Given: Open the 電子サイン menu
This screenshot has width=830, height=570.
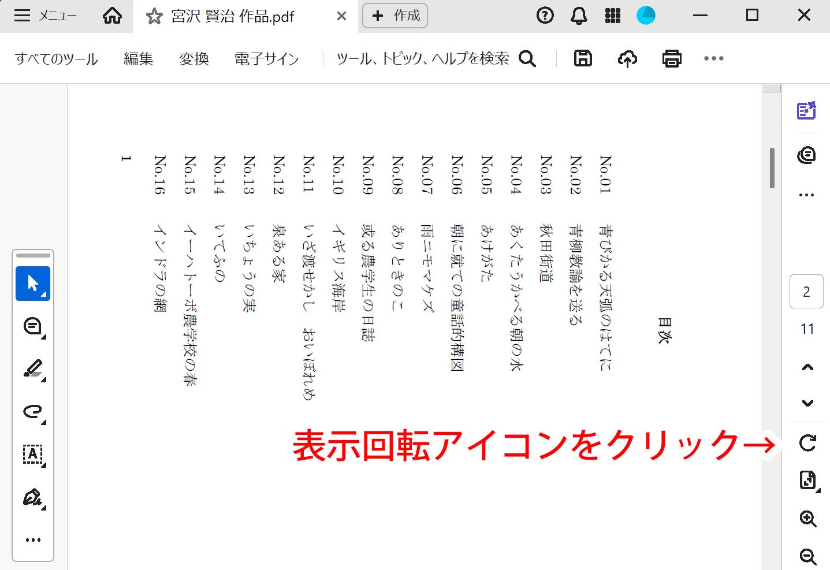Looking at the screenshot, I should pyautogui.click(x=267, y=58).
